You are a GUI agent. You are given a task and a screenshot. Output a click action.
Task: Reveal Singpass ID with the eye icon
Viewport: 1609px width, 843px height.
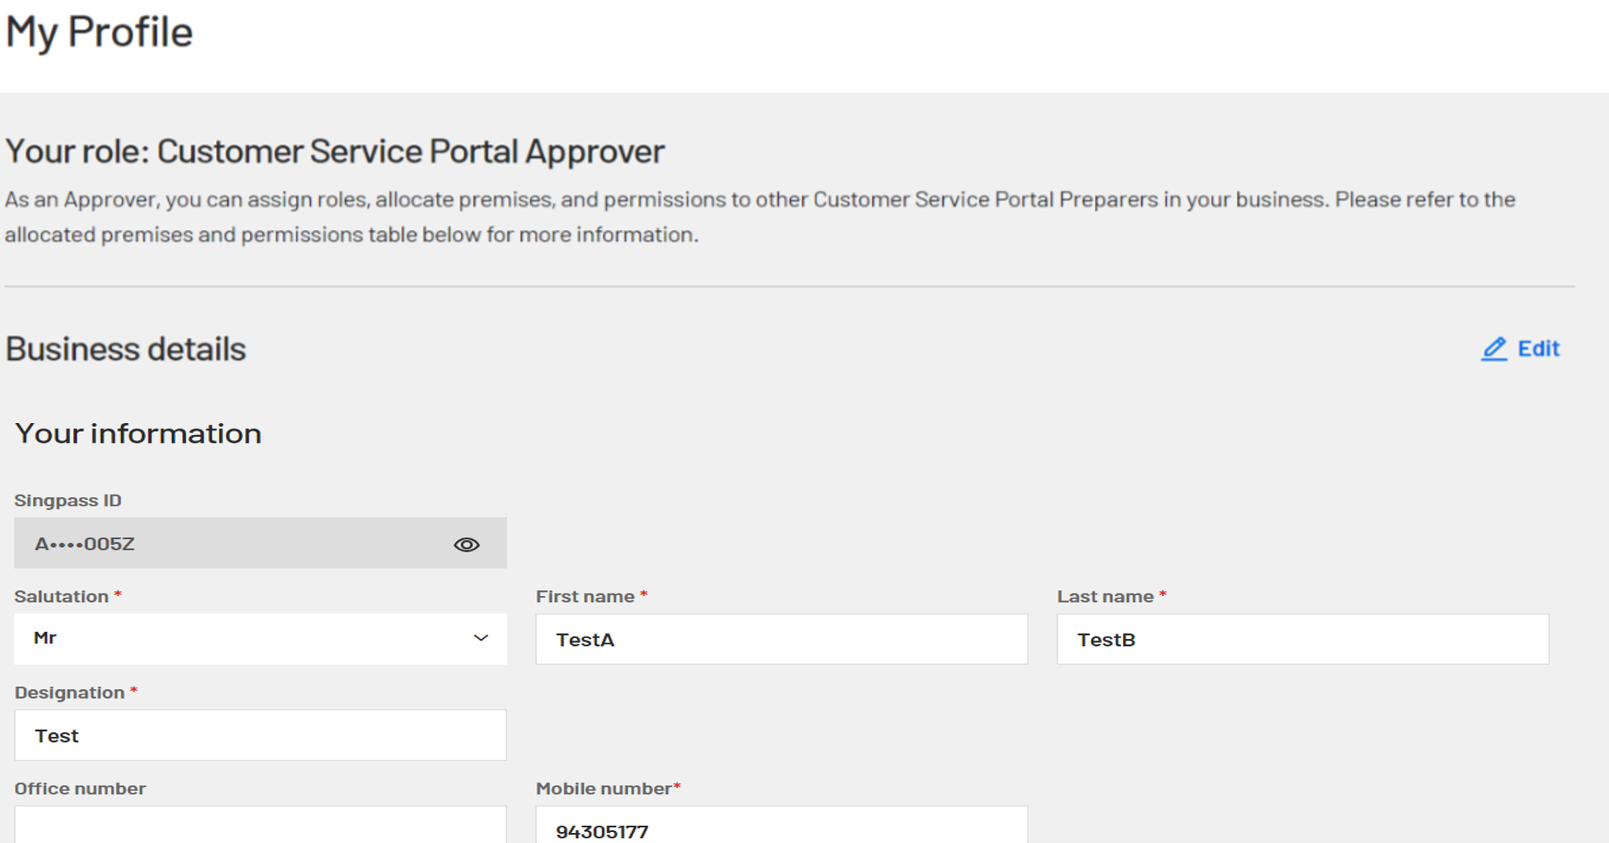466,544
